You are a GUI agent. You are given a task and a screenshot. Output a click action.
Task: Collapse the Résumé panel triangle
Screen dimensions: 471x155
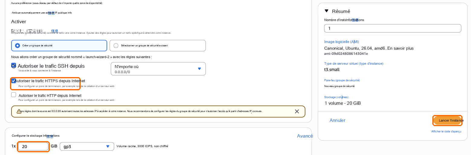coord(326,11)
